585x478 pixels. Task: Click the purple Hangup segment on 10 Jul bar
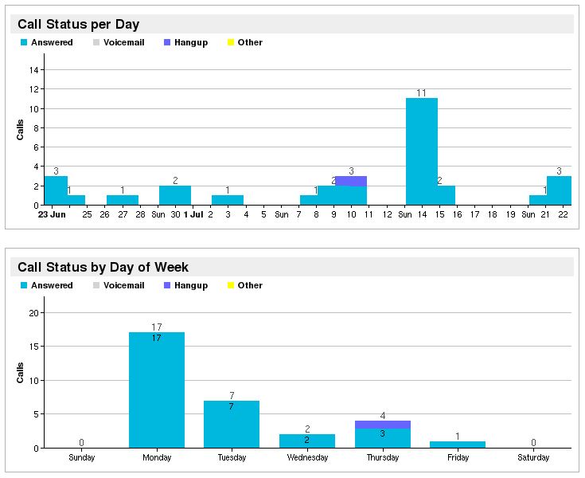pos(351,181)
